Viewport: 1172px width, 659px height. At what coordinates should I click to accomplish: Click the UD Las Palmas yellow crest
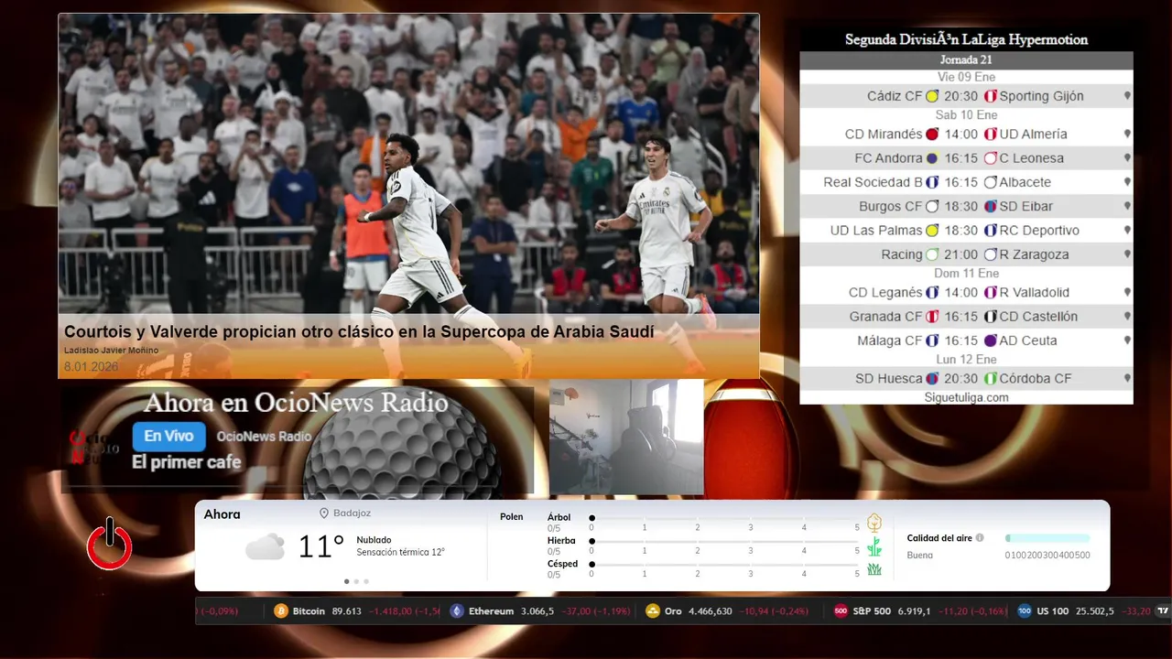point(932,231)
